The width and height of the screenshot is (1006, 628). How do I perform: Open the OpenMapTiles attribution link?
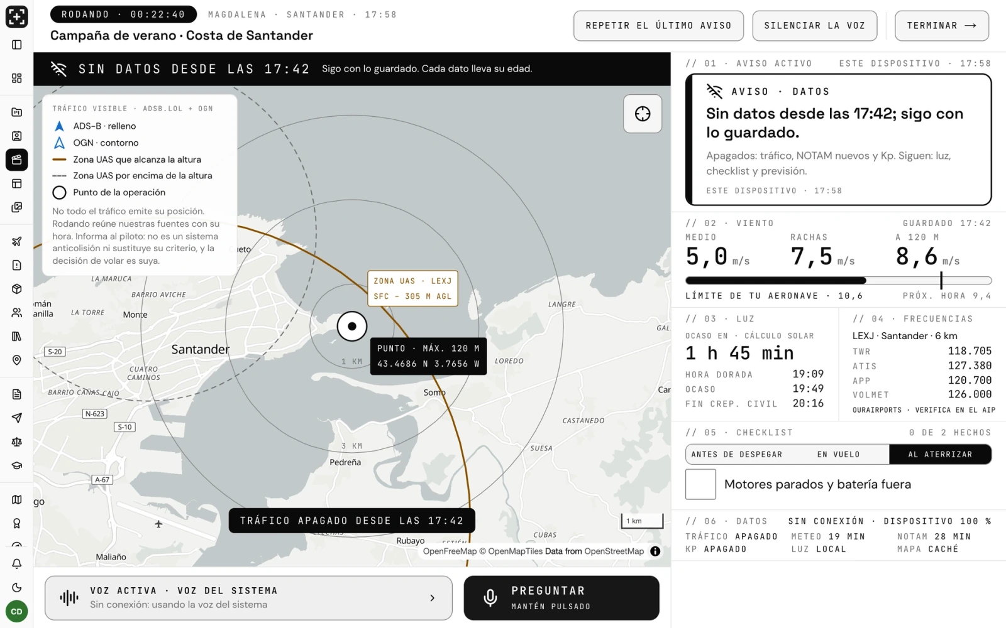click(x=515, y=551)
